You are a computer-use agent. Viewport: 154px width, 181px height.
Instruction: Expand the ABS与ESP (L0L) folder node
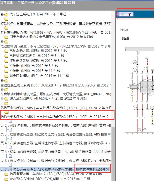coord(2,103)
